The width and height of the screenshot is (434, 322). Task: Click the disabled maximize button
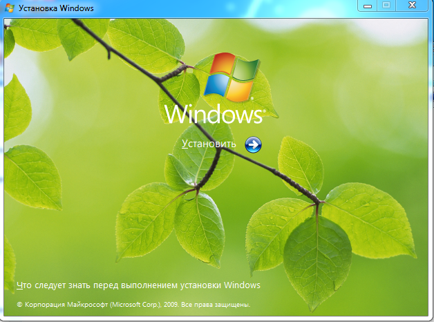point(386,6)
